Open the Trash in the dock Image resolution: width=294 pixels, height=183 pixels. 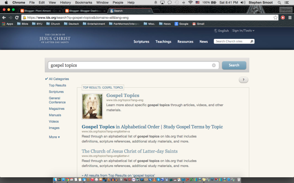tap(239, 180)
